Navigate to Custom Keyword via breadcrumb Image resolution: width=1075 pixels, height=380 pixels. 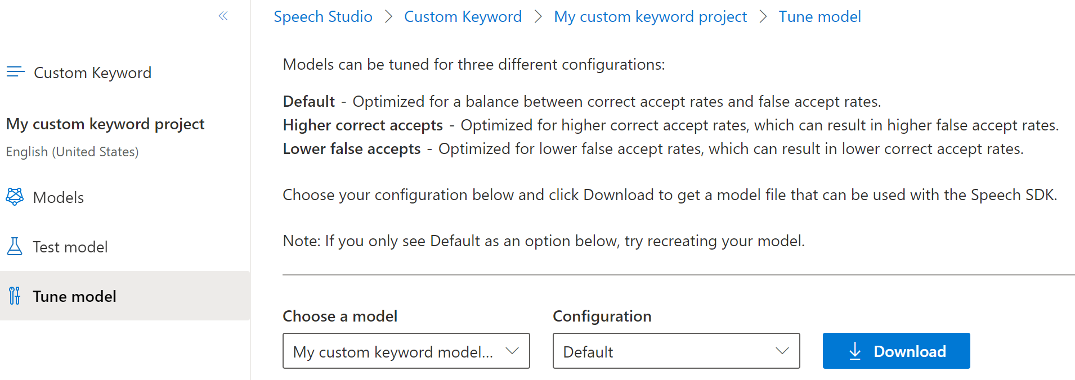pyautogui.click(x=463, y=16)
